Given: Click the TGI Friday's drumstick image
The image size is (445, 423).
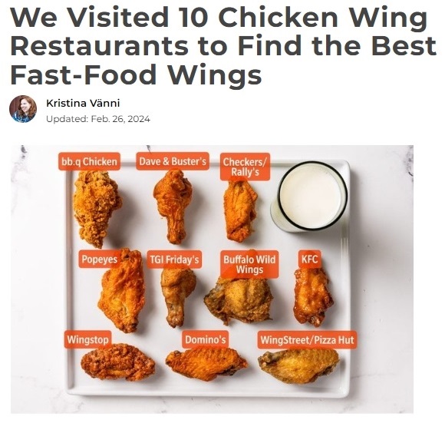Looking at the screenshot, I should (x=178, y=296).
